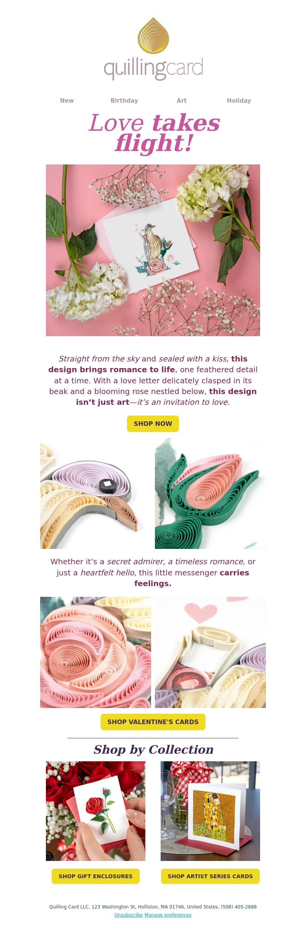Screen dimensions: 306x938
Task: Open the pink quilled rose detail image
Action: click(x=96, y=652)
